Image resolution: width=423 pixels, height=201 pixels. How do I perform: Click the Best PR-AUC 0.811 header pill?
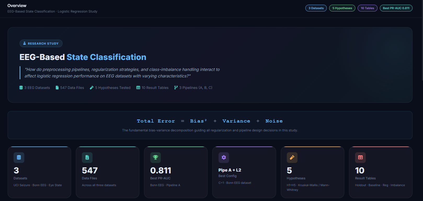396,8
